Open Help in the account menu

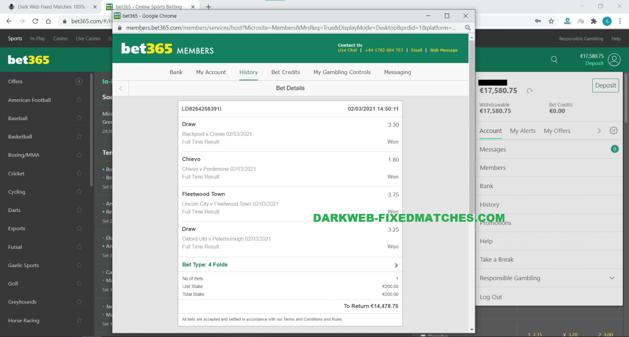(486, 241)
